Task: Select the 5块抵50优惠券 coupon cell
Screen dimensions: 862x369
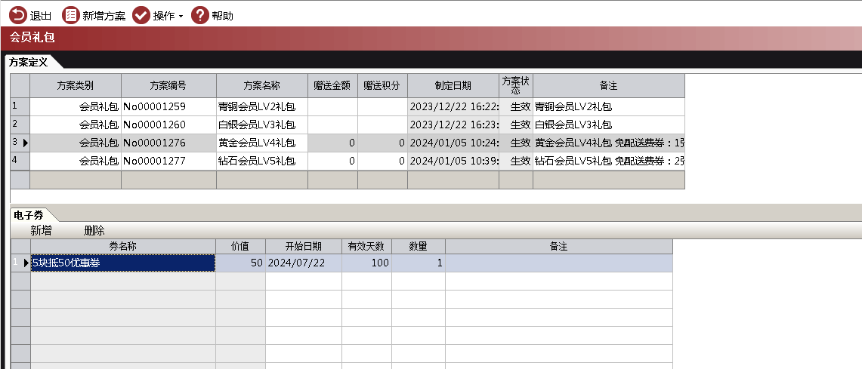Action: tap(122, 263)
